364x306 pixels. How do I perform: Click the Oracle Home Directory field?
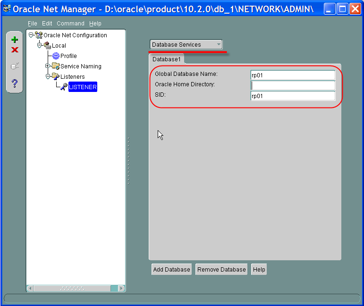293,85
